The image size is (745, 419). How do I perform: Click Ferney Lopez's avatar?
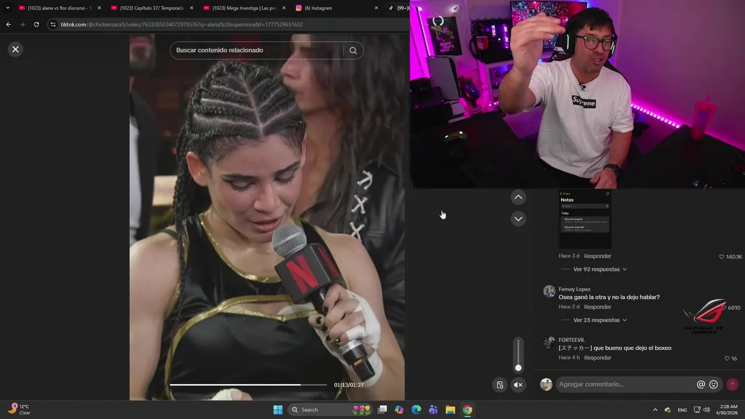tap(549, 292)
